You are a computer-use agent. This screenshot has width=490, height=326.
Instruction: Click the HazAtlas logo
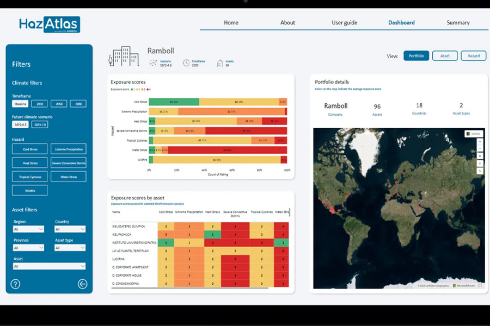(50, 24)
